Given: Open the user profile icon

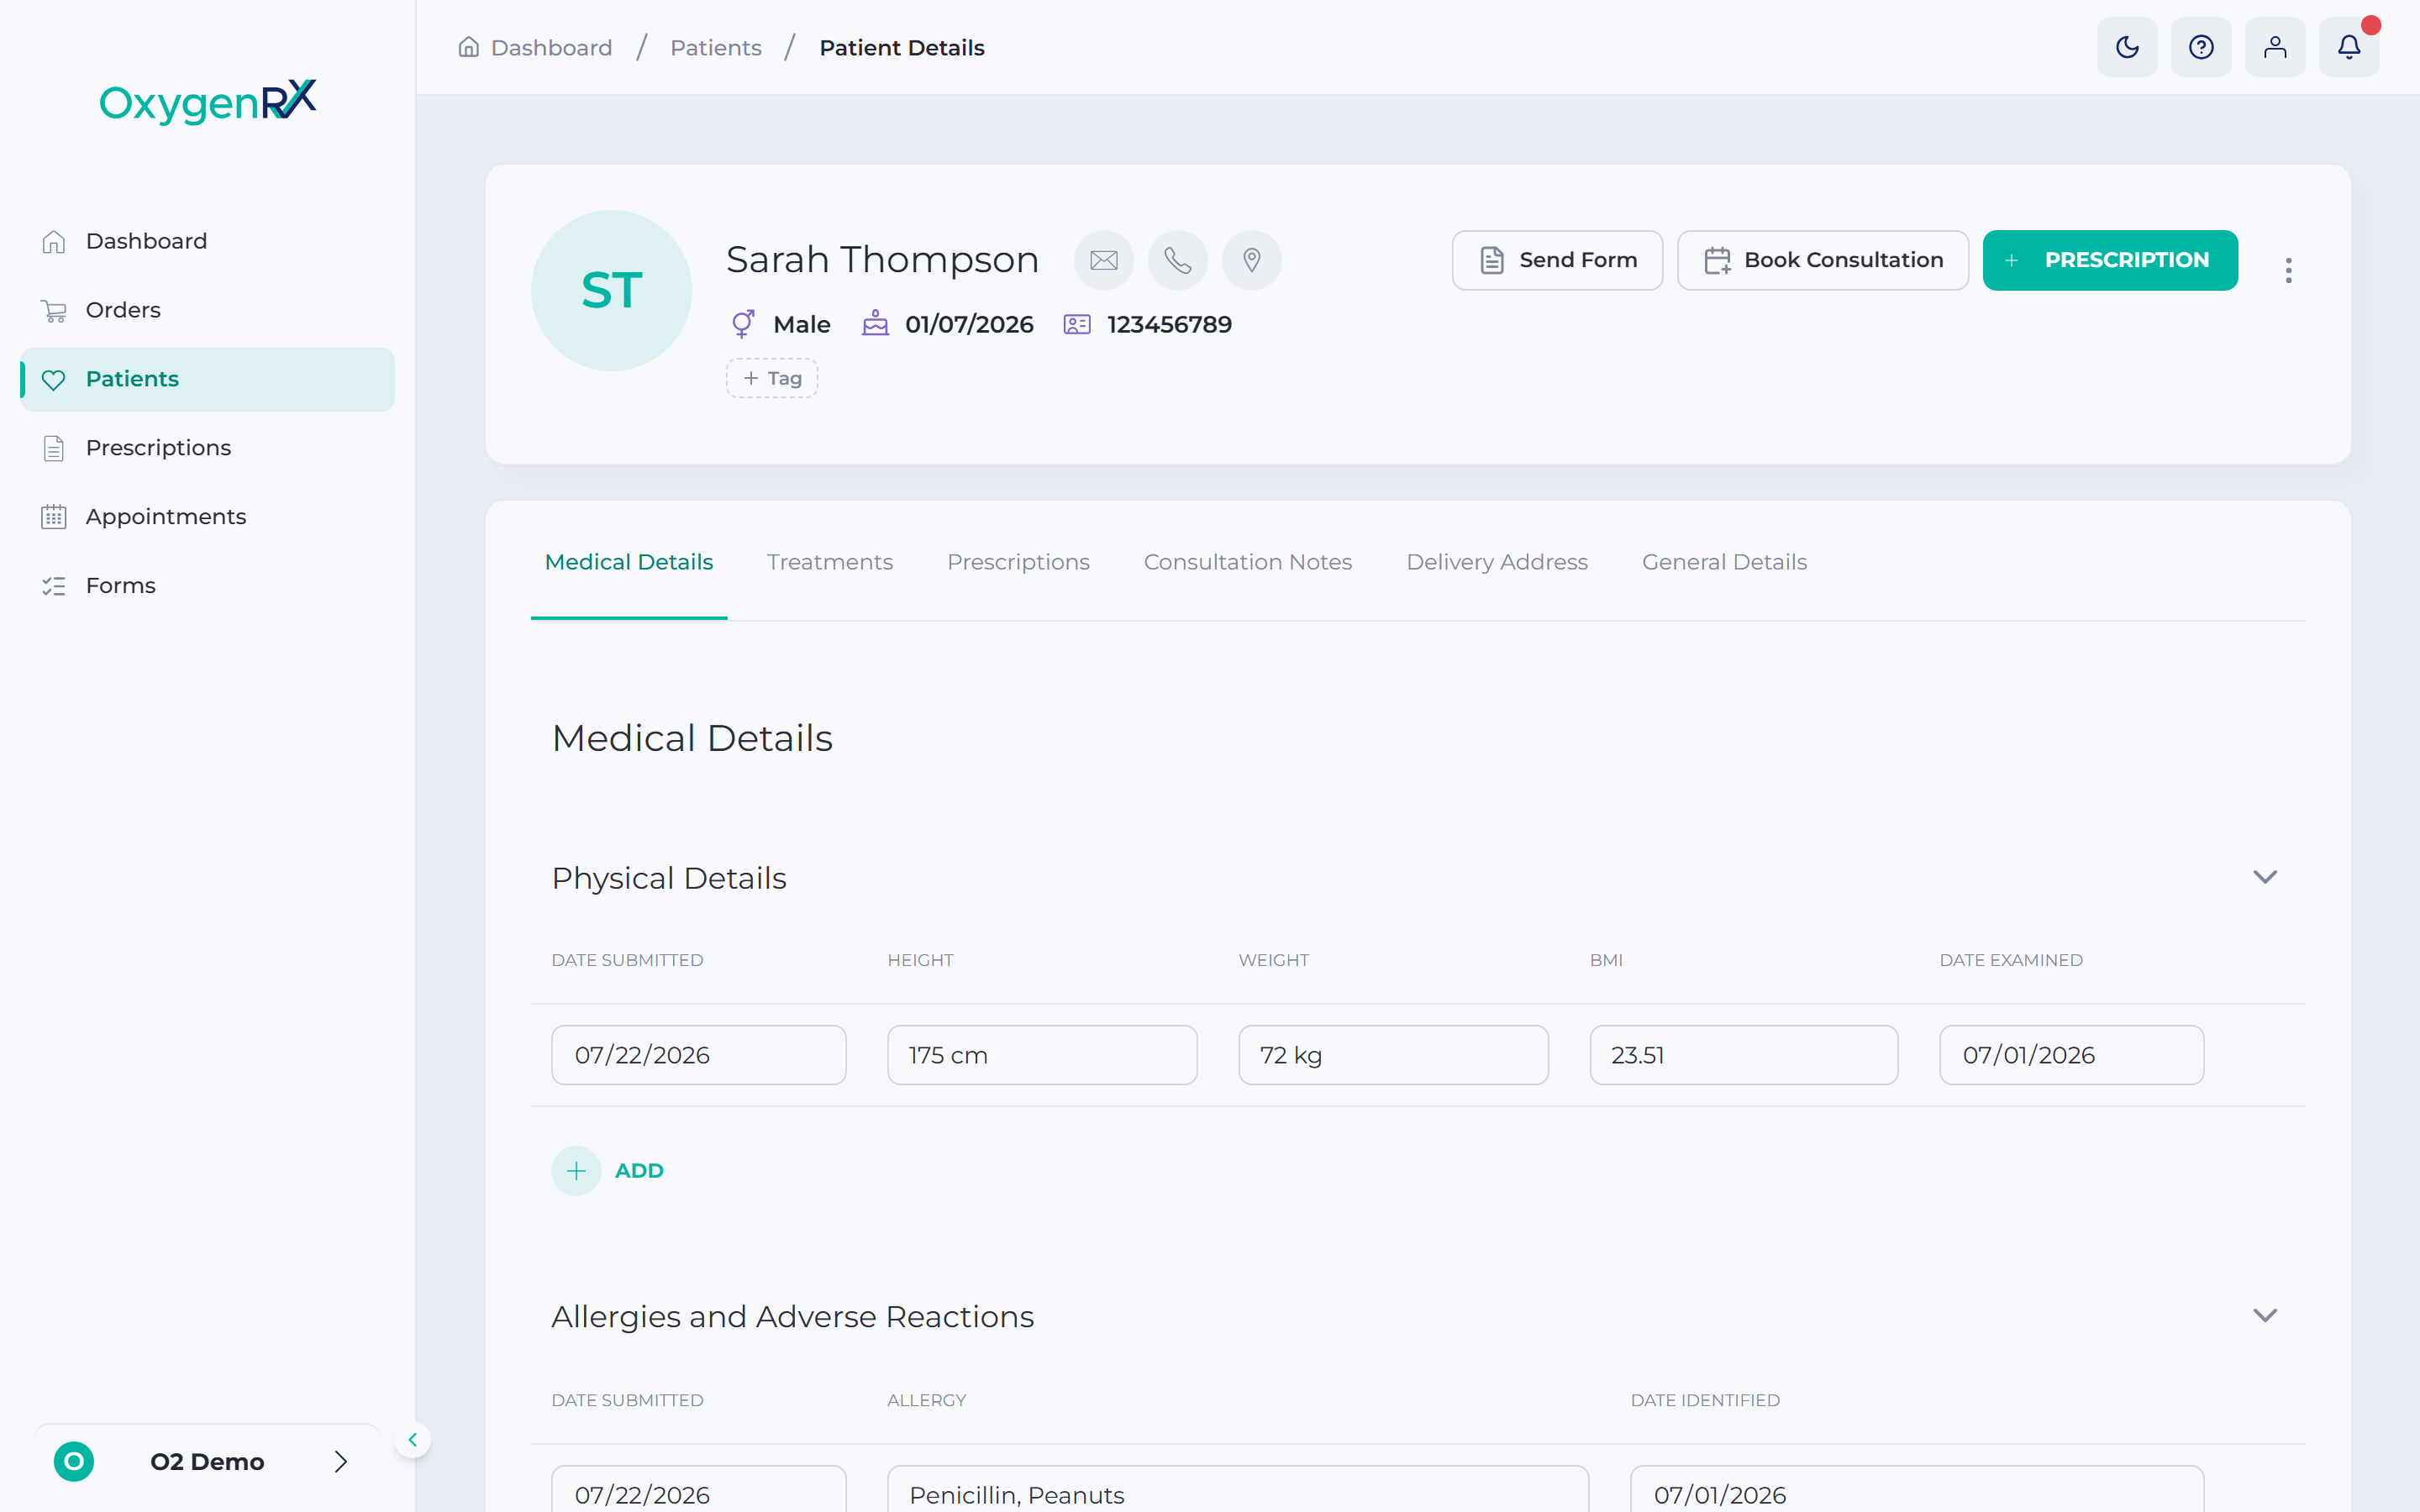Looking at the screenshot, I should tap(2275, 47).
